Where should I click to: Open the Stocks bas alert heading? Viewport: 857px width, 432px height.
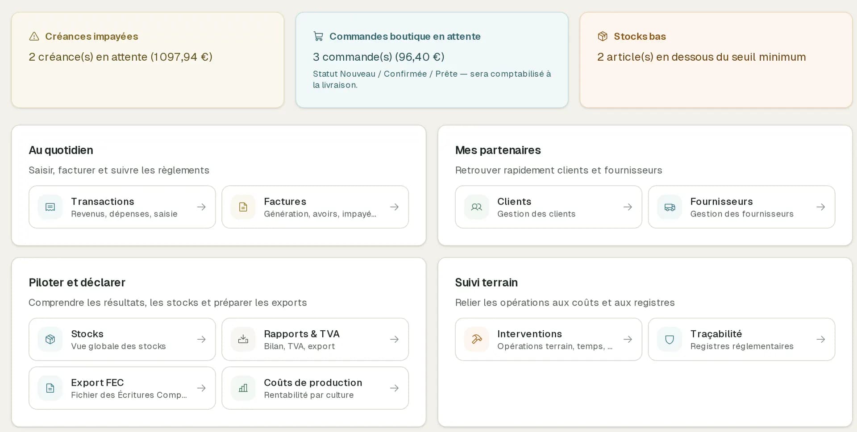tap(640, 37)
